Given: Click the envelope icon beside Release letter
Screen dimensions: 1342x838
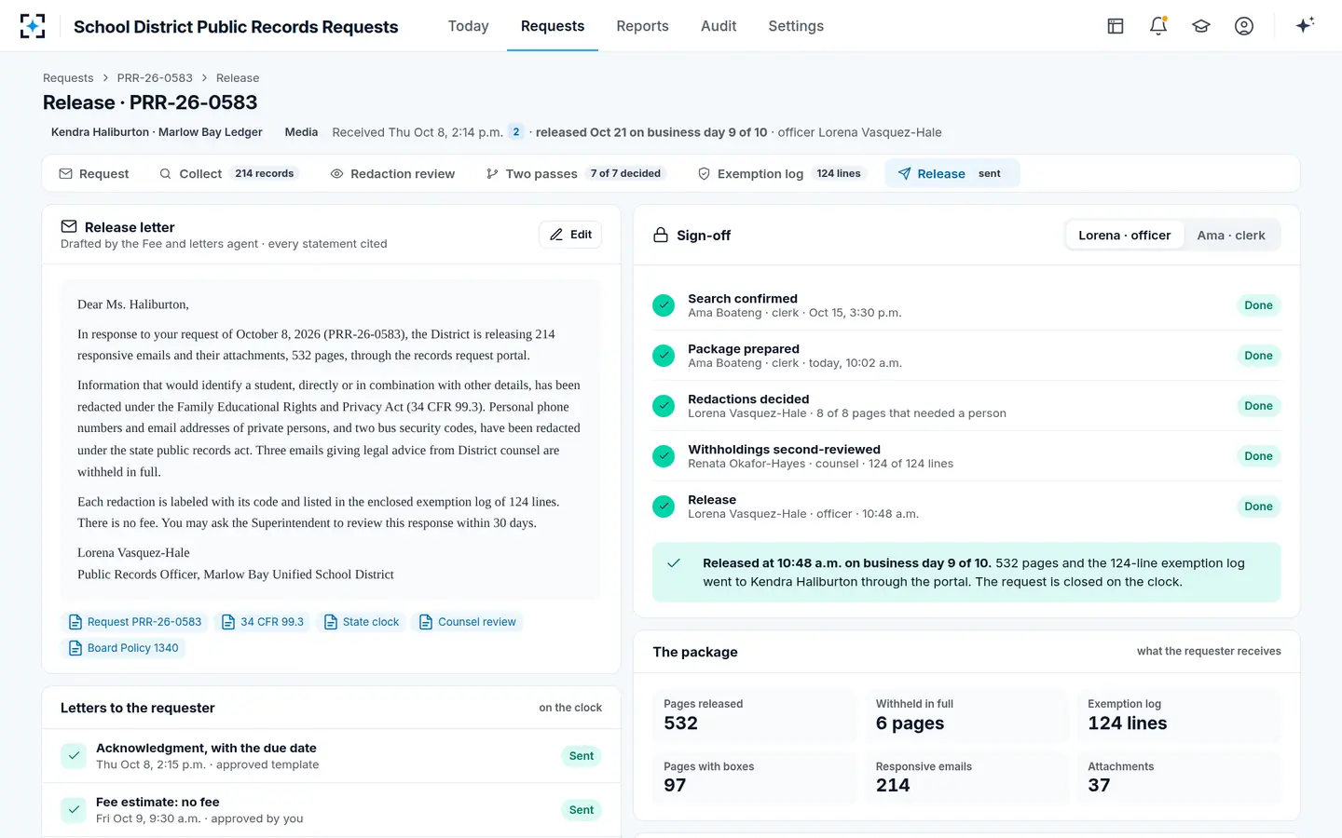Looking at the screenshot, I should 69,226.
